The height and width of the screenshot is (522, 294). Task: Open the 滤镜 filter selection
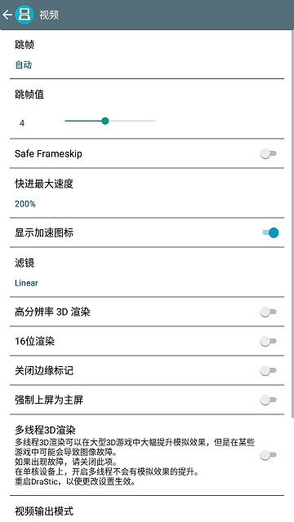point(147,272)
